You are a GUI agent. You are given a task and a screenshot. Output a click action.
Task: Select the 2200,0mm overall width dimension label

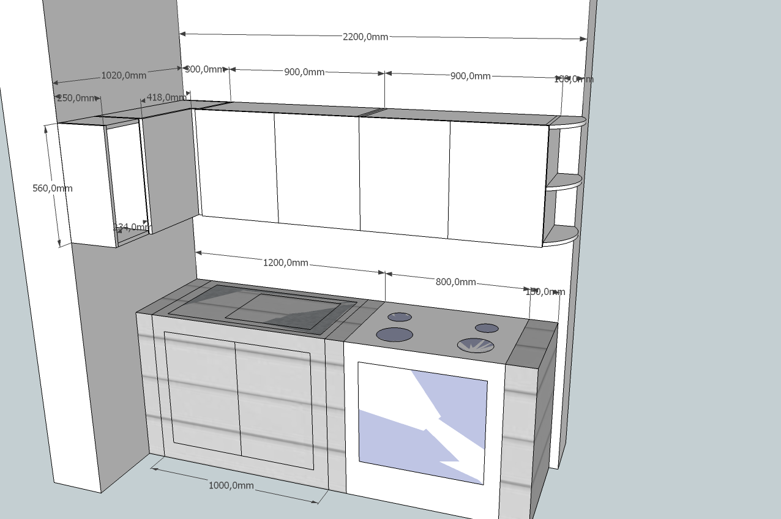pyautogui.click(x=365, y=37)
